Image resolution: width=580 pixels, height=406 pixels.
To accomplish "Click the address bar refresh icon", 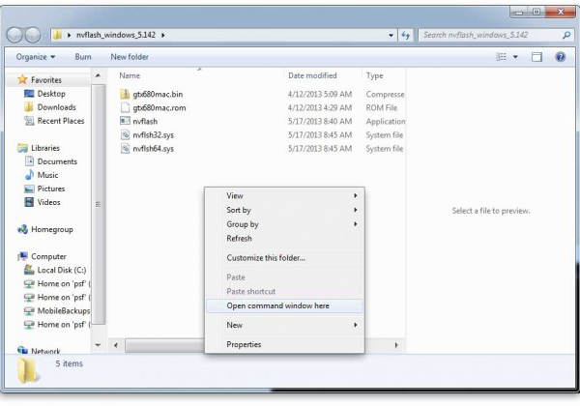I will pos(406,35).
